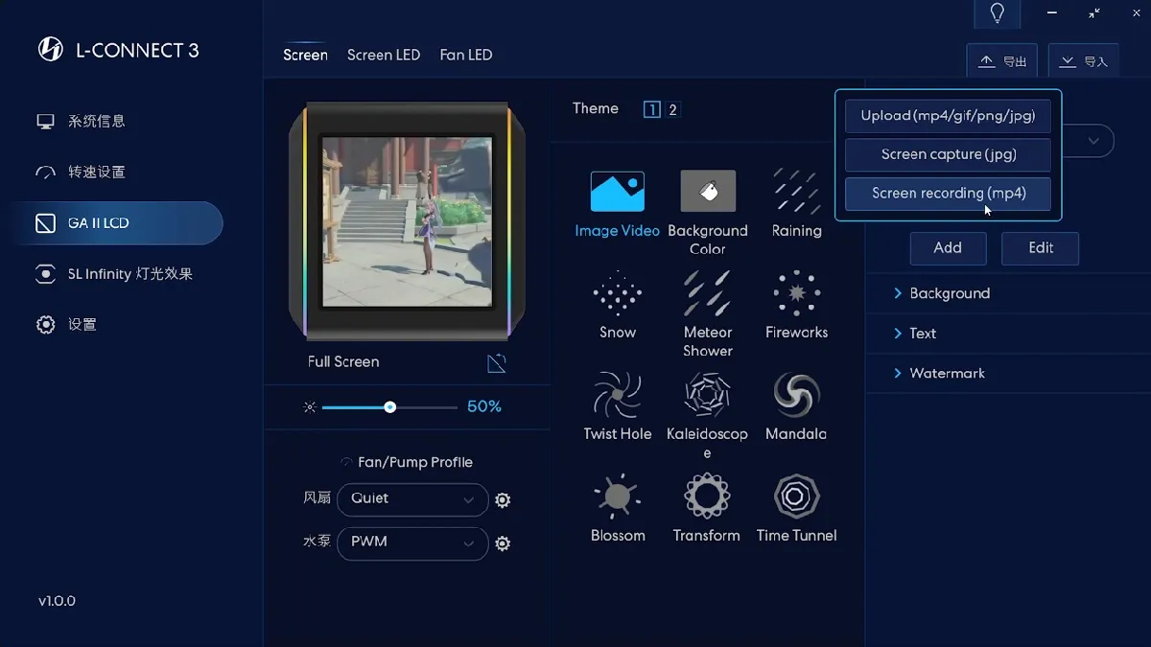Click the restore window size icon
Viewport: 1151px width, 647px height.
[x=1094, y=13]
